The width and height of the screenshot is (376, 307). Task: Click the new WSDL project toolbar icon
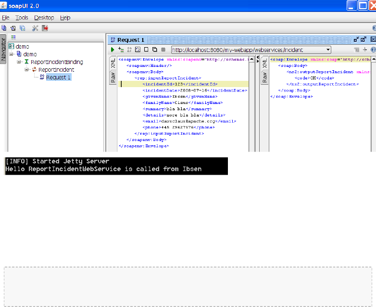[4, 28]
